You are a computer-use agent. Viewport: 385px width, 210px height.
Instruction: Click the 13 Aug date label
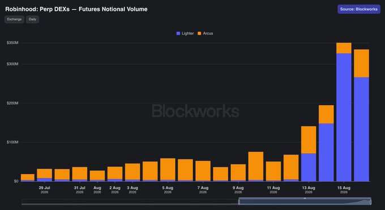(309, 190)
